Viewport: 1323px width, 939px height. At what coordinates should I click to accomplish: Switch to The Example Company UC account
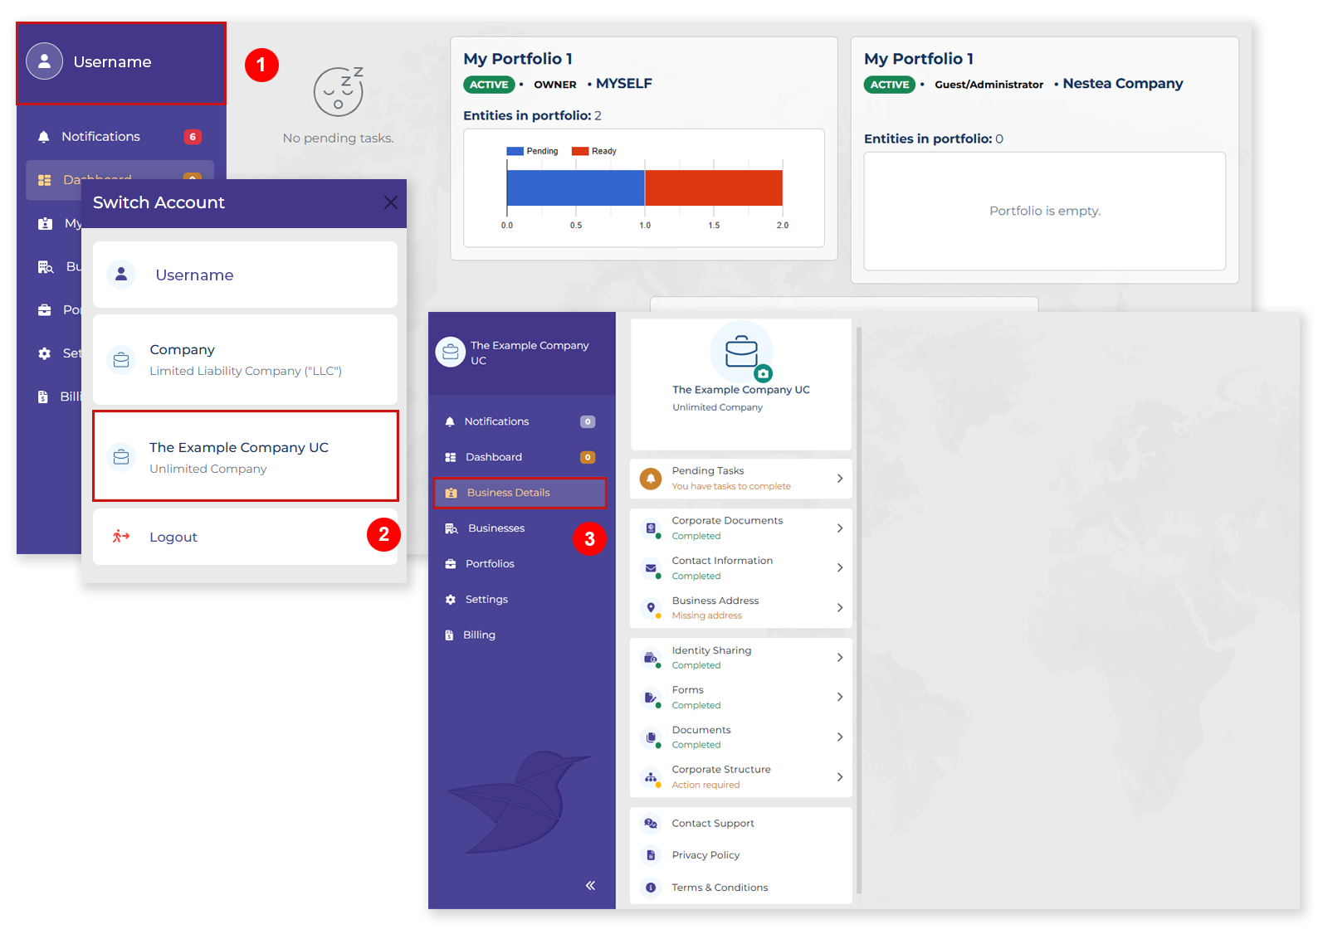point(245,456)
